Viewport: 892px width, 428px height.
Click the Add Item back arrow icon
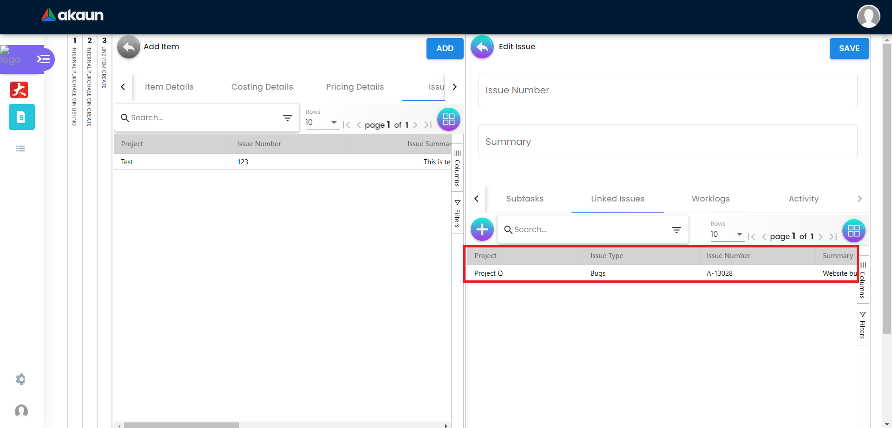click(128, 47)
